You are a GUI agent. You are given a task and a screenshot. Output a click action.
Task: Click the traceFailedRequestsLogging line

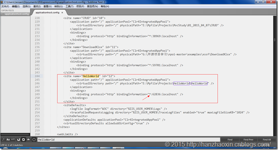pyautogui.click(x=160, y=112)
